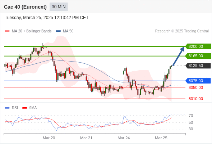212x144 pixels.
Task: Click the 8010.00 red support label
Action: (195, 99)
